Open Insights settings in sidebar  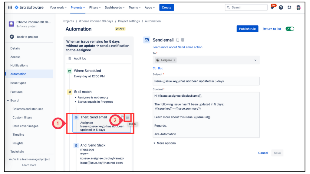pyautogui.click(x=18, y=143)
